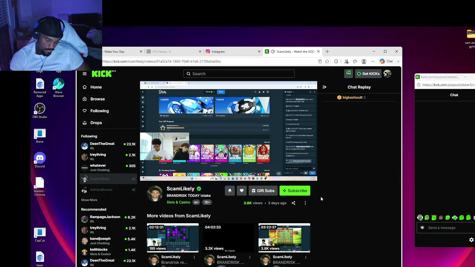The image size is (475, 267).
Task: Open the Edge reader view icon
Action: click(x=320, y=61)
